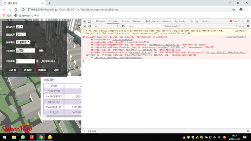Image resolution: width=251 pixels, height=141 pixels.
Task: Open the Windows Start menu
Action: (4, 137)
